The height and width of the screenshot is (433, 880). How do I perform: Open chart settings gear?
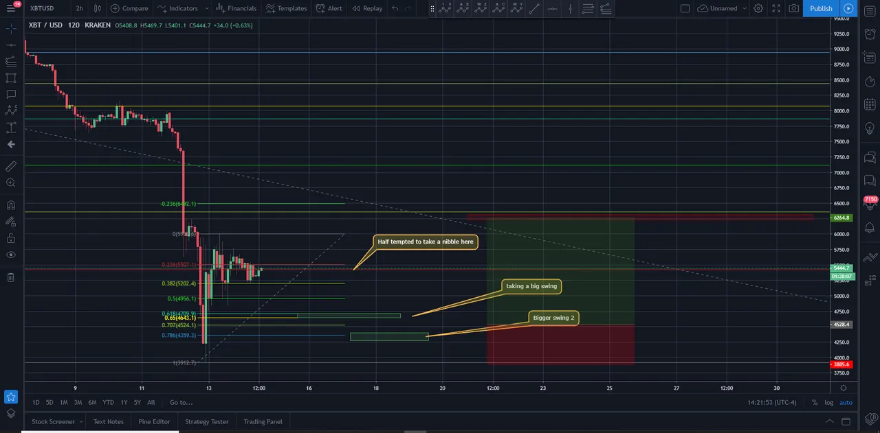758,8
